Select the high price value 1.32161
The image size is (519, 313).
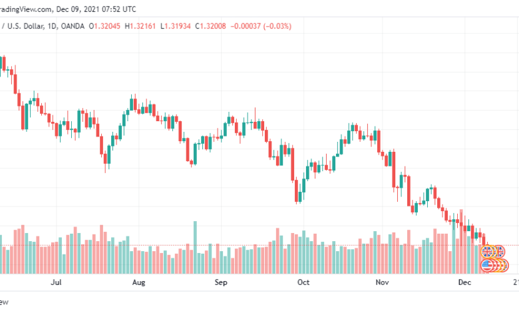coord(142,26)
